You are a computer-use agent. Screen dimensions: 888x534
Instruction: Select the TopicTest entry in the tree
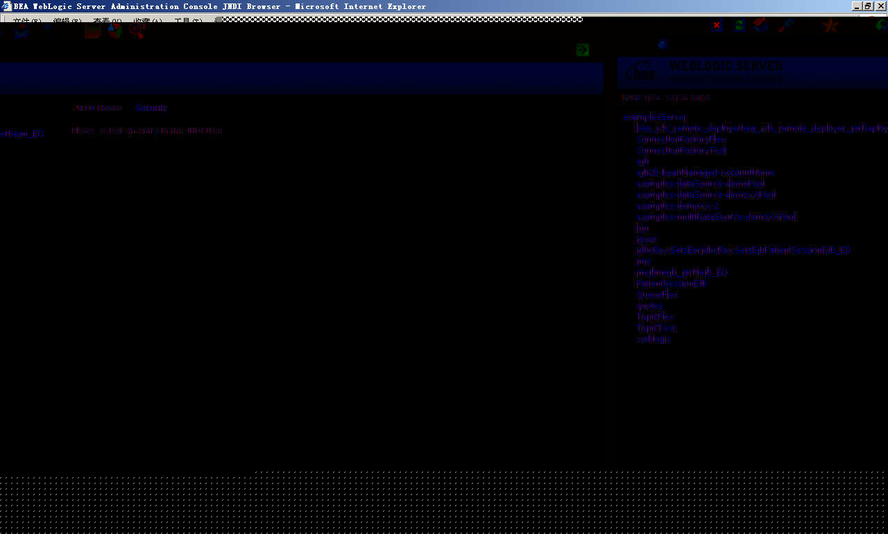[655, 328]
